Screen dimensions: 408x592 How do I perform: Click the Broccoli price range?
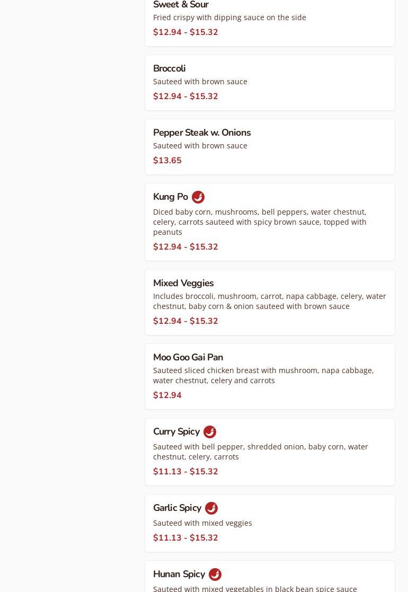185,96
